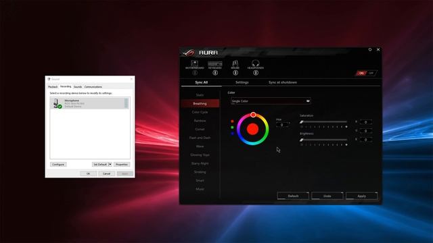Image resolution: width=433 pixels, height=243 pixels.
Task: Select the Flash and Dash effect
Action: pyautogui.click(x=200, y=138)
